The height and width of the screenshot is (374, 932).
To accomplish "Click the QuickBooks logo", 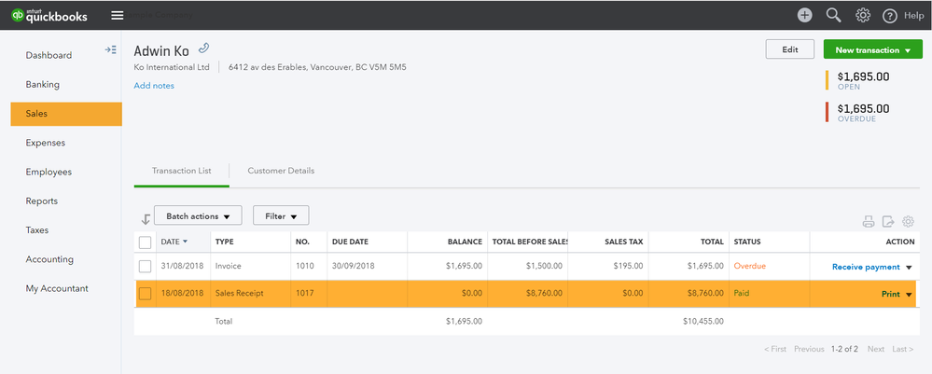I will 49,15.
